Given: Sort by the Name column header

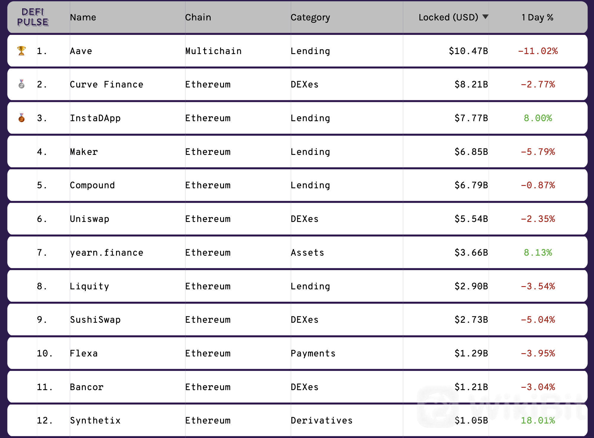Looking at the screenshot, I should [x=83, y=17].
